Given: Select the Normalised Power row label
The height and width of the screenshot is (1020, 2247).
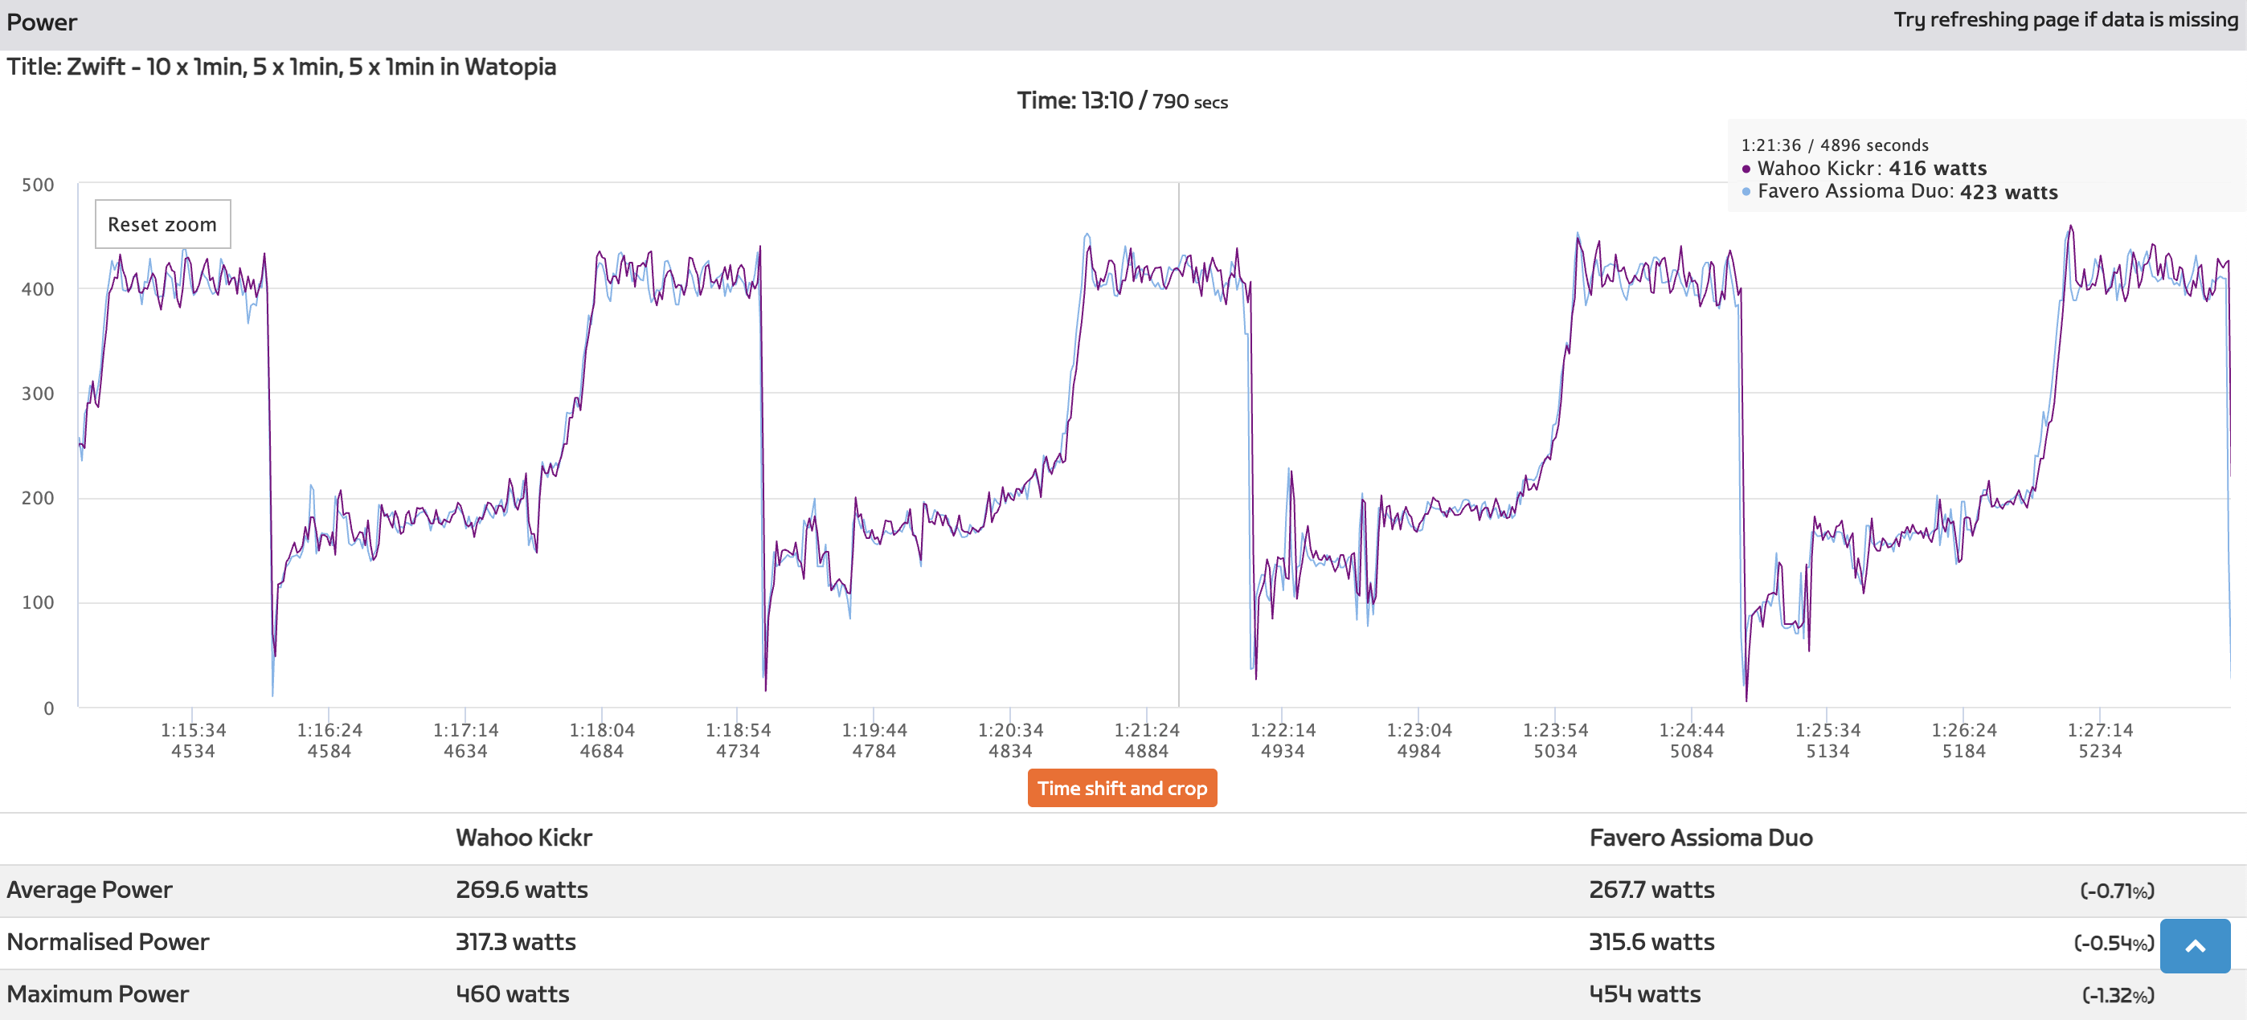Looking at the screenshot, I should pyautogui.click(x=108, y=942).
